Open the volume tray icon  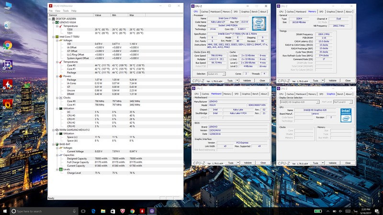click(x=340, y=211)
